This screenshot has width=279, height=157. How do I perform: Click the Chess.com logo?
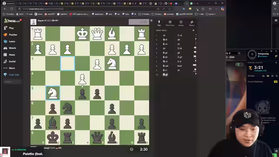pyautogui.click(x=12, y=21)
